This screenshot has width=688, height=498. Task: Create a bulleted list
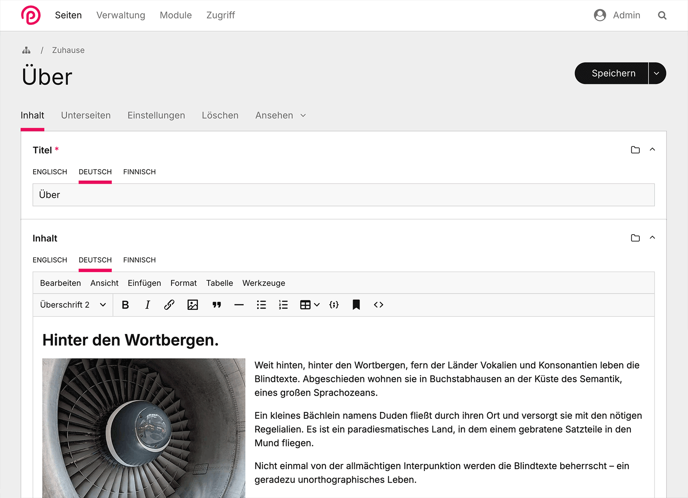[x=261, y=305]
